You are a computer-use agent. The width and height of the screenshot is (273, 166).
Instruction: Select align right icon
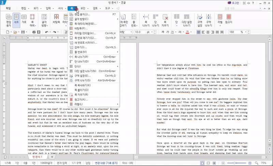coord(213,32)
